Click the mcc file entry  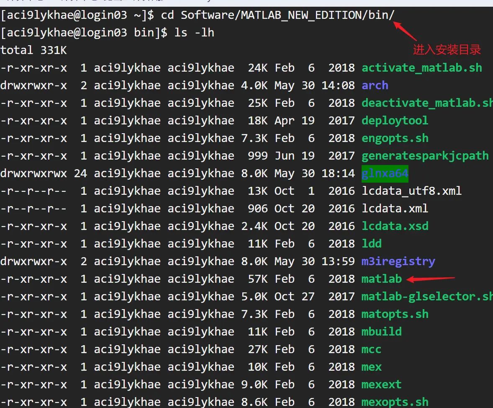coord(371,349)
